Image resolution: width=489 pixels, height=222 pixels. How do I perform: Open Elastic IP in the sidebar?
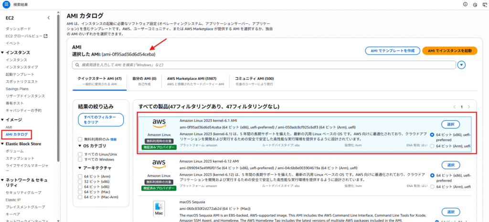13,200
